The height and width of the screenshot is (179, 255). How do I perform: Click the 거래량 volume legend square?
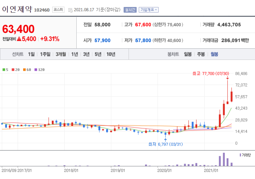point(240,155)
